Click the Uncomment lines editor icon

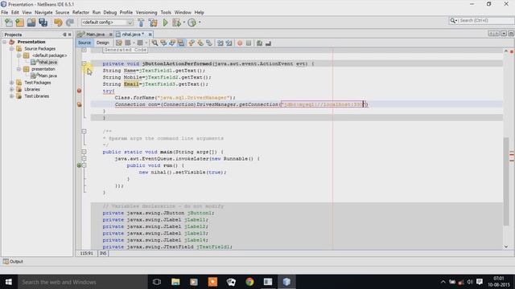268,43
